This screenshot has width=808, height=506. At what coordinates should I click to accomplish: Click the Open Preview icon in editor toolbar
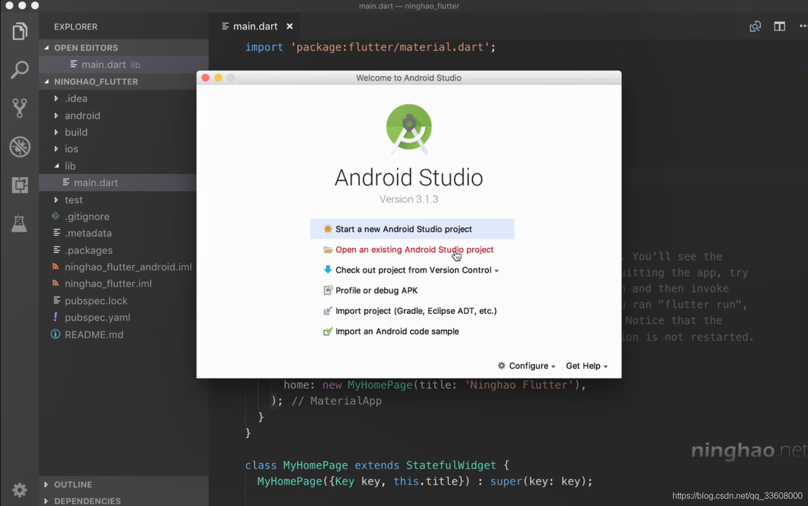pyautogui.click(x=755, y=26)
